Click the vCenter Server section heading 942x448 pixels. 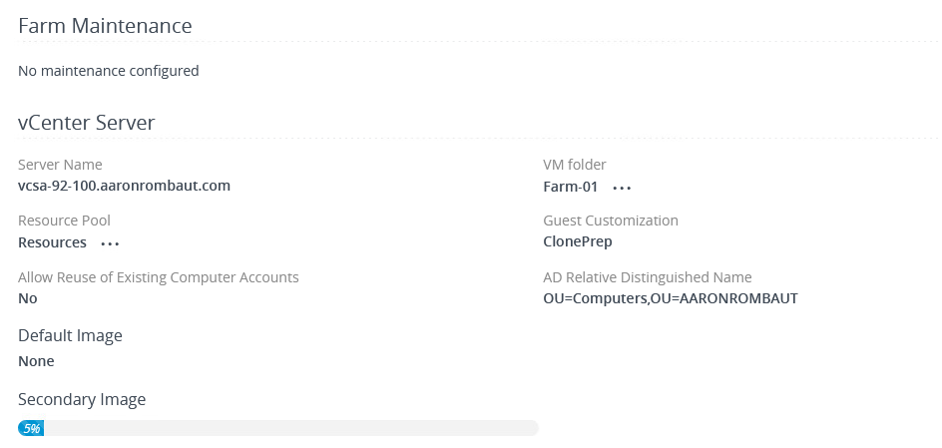pyautogui.click(x=86, y=123)
